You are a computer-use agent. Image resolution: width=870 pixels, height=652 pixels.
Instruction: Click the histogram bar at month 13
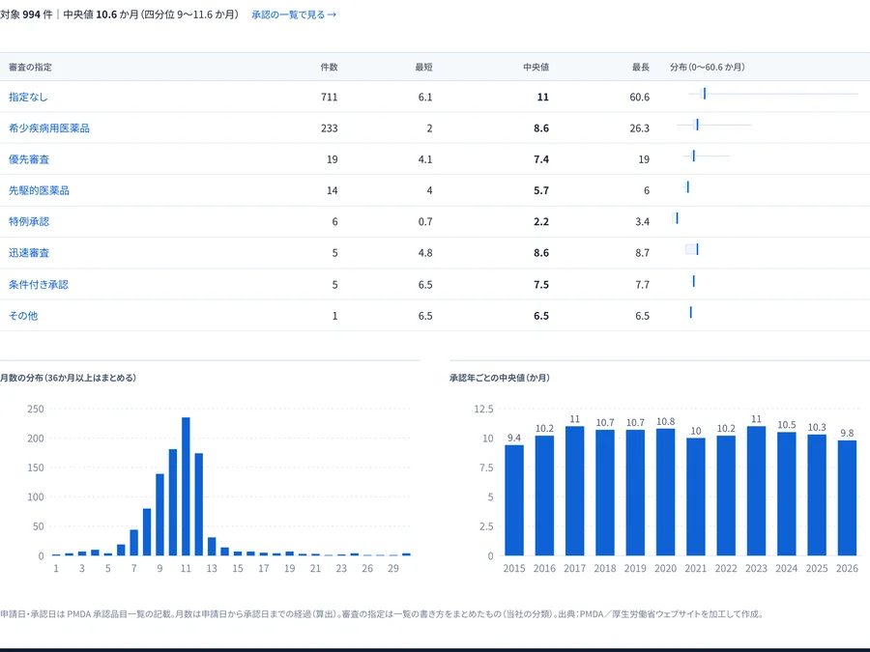212,547
